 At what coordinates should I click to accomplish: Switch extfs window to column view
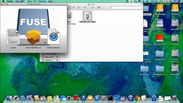tap(70, 7)
